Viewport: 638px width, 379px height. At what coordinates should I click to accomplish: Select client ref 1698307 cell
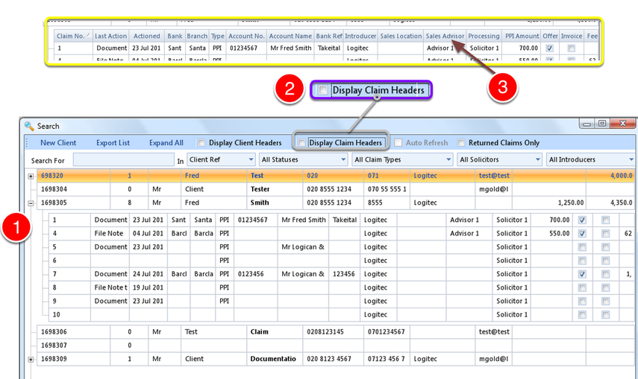pos(73,345)
